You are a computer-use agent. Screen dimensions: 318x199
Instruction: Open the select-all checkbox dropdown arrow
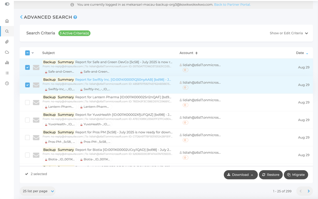click(x=33, y=53)
